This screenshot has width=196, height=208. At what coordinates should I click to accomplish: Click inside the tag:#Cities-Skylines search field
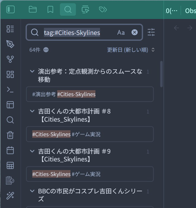(x=79, y=32)
